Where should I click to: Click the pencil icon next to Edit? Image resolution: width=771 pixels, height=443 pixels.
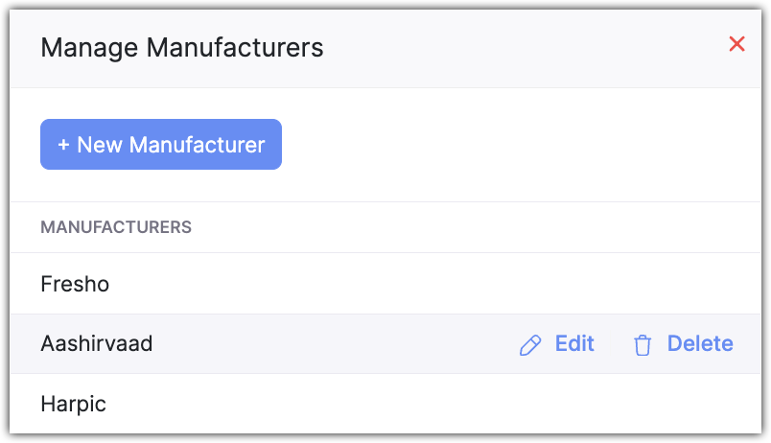click(x=529, y=345)
